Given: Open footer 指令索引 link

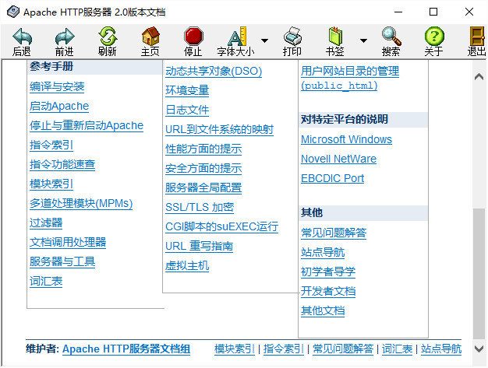Looking at the screenshot, I should click(x=284, y=349).
